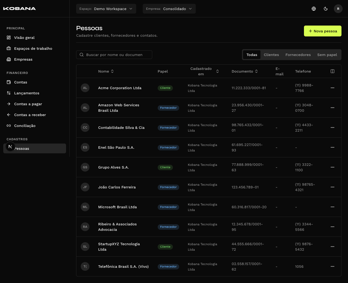Expand the Empresa Consolidado dropdown
This screenshot has height=283, width=348.
(x=169, y=9)
